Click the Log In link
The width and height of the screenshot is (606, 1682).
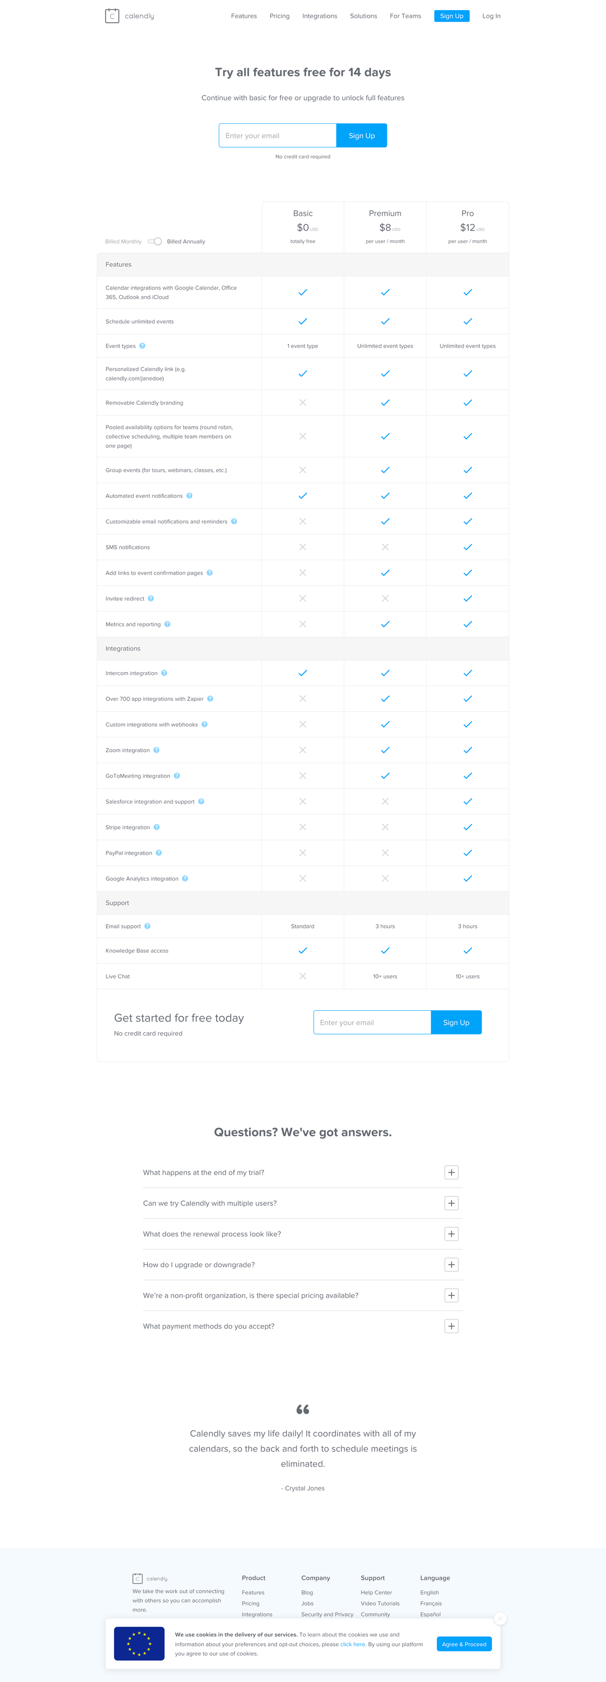coord(491,16)
